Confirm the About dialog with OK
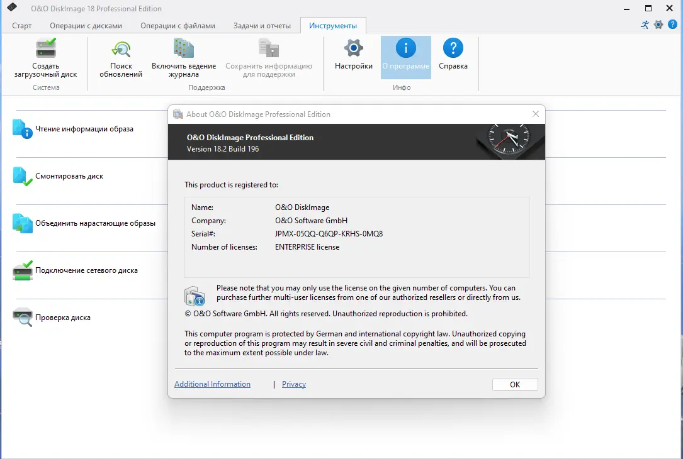This screenshot has width=683, height=459. (x=514, y=384)
